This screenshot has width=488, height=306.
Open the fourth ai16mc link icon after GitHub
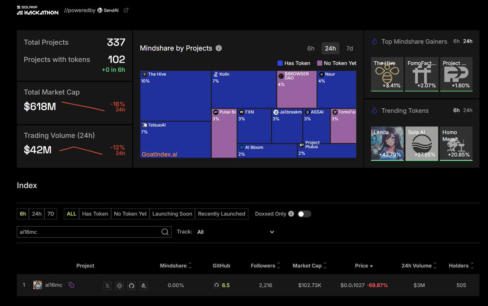143,286
